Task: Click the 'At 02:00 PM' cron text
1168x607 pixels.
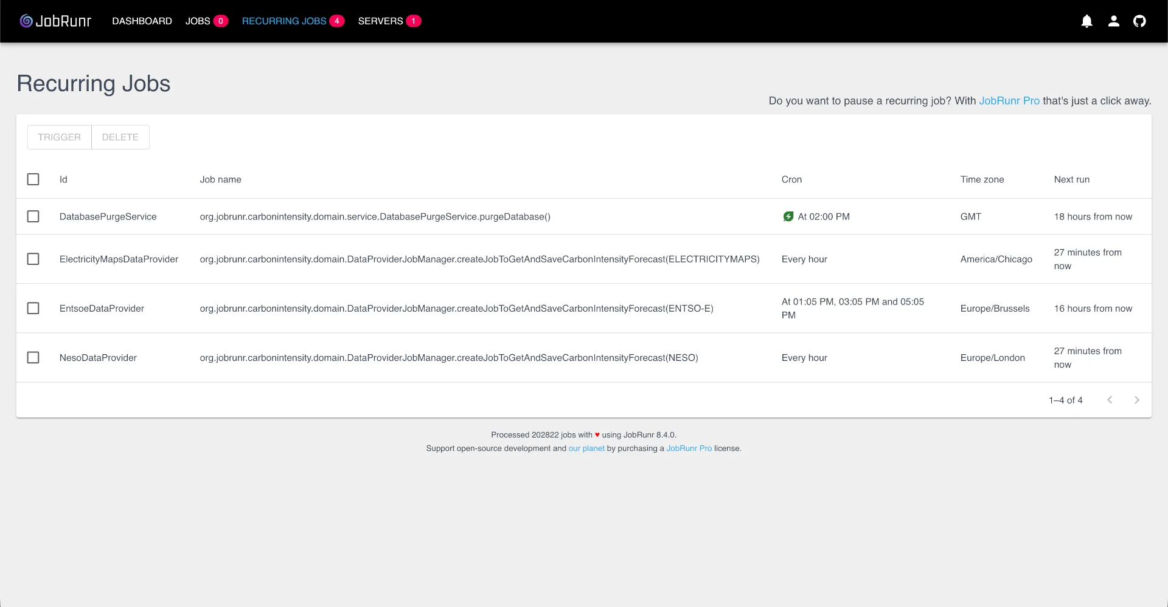Action: [x=824, y=216]
